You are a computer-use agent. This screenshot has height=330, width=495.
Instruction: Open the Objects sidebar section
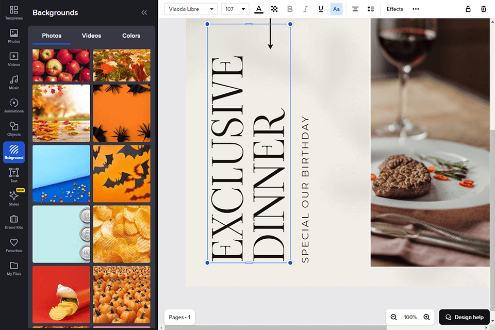(13, 129)
